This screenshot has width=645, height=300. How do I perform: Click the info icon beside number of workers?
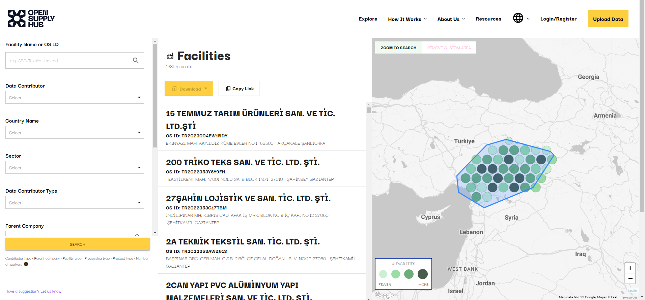tap(26, 264)
